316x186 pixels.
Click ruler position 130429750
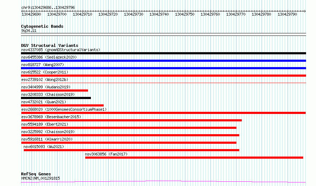(185, 14)
